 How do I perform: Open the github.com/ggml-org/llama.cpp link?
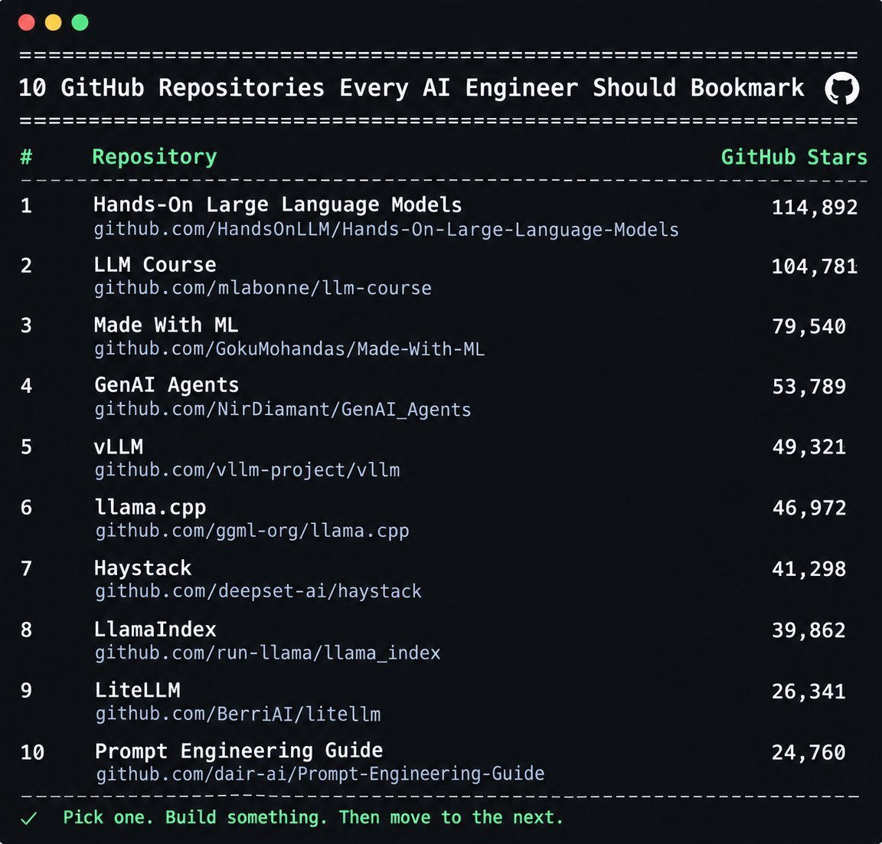tap(252, 531)
